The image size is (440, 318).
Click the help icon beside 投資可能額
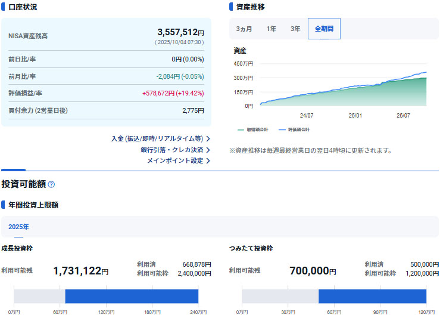51,185
